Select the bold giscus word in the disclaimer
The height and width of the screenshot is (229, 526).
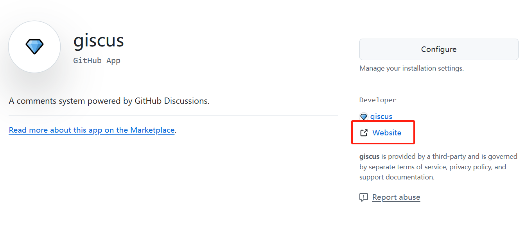tap(369, 156)
